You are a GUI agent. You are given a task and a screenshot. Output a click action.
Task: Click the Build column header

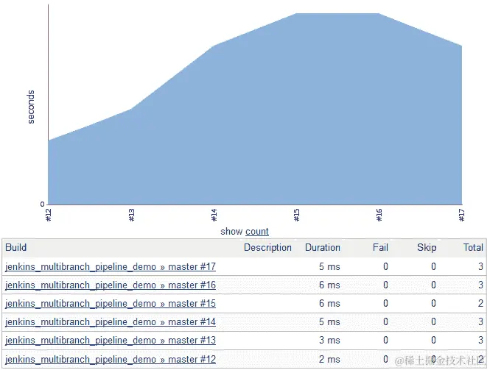click(16, 247)
